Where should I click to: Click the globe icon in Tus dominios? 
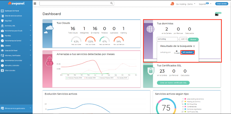point(150,29)
